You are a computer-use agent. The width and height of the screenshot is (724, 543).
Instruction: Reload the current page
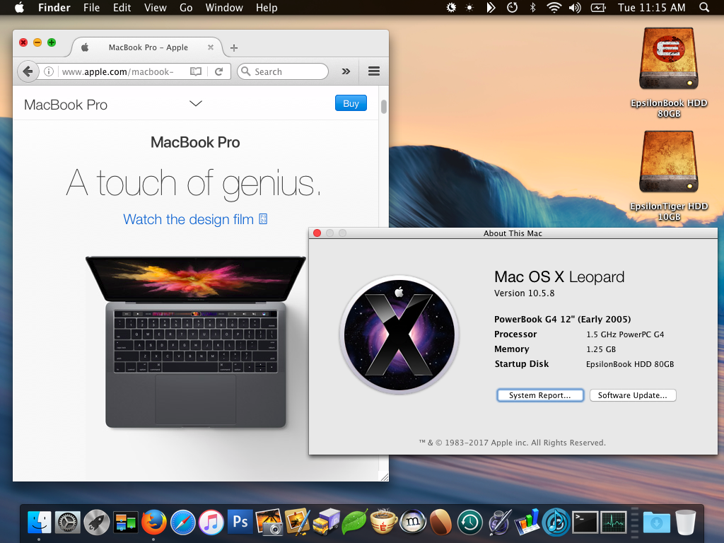[x=219, y=71]
